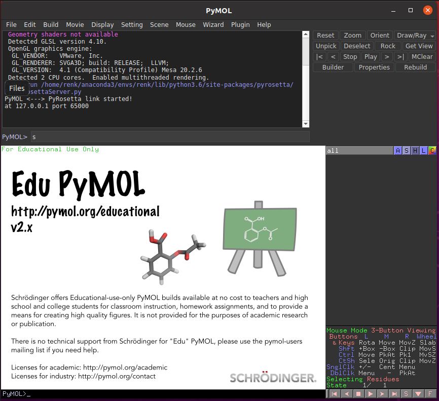
Task: Open the Wizard menu
Action: (213, 24)
